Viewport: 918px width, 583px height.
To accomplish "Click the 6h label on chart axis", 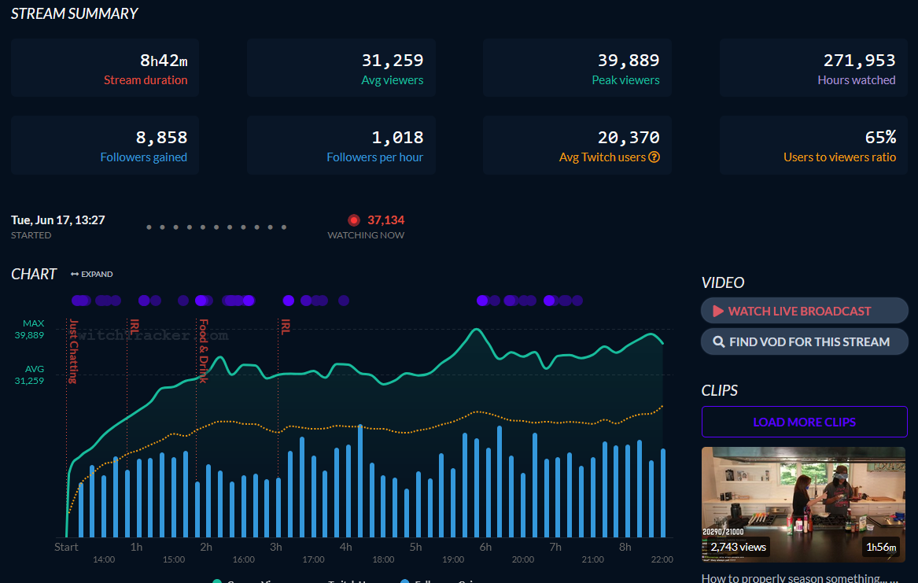I will (485, 547).
